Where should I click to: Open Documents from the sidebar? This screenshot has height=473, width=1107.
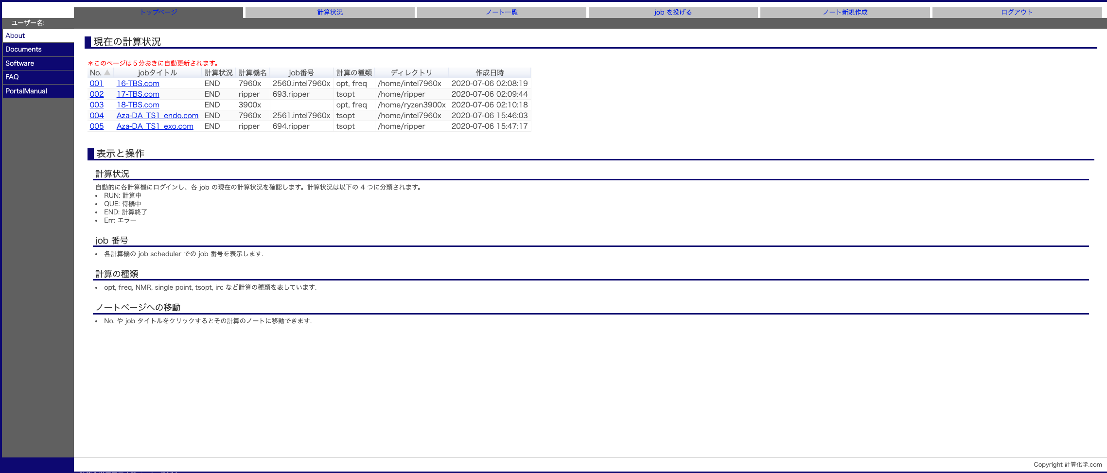point(23,49)
